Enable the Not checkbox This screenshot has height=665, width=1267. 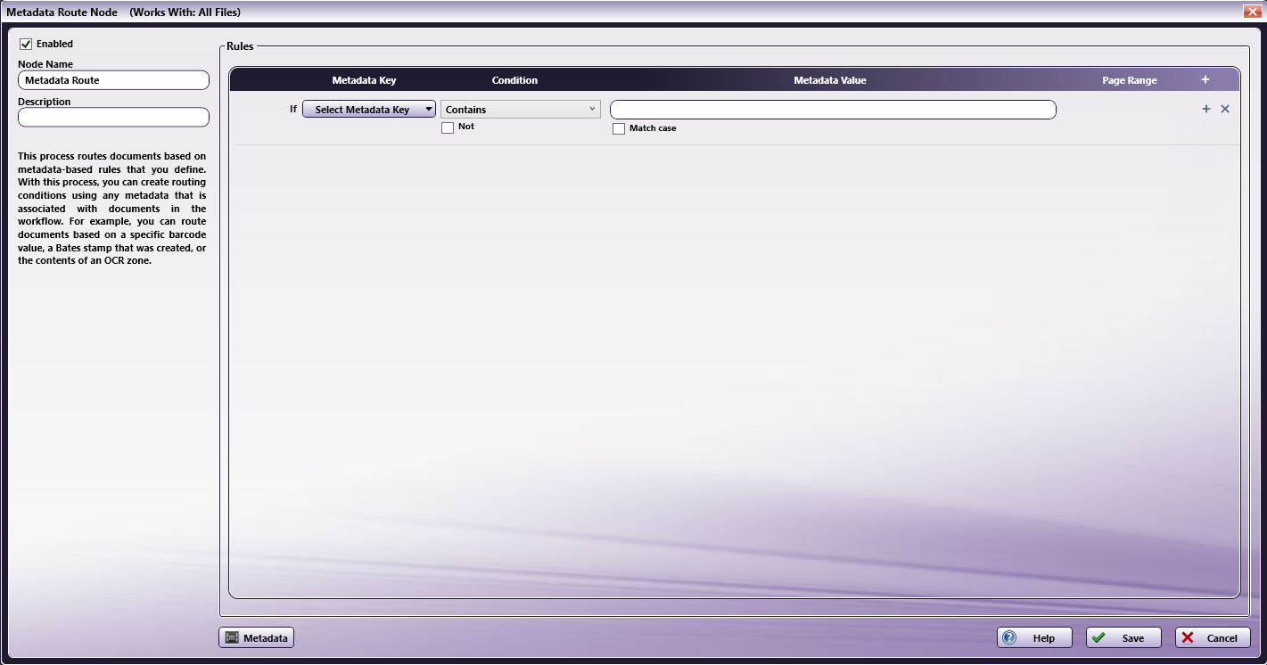coord(448,127)
